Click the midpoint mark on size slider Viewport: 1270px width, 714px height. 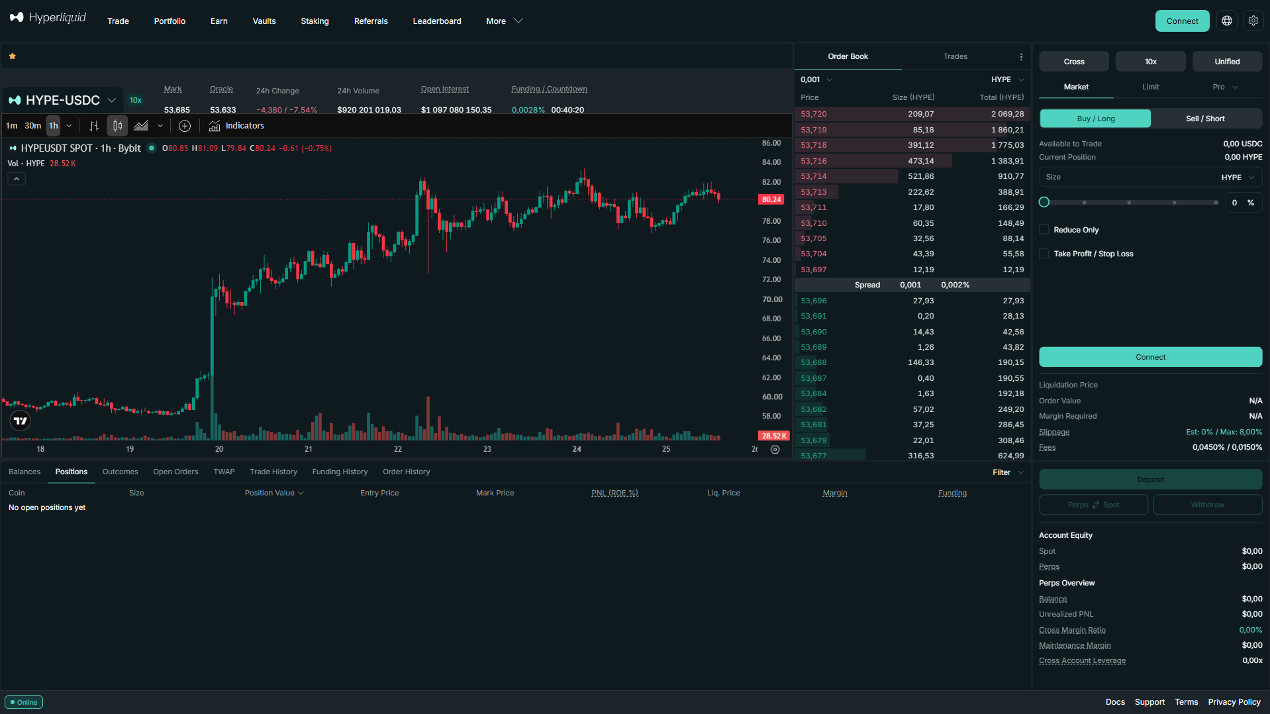[1129, 203]
